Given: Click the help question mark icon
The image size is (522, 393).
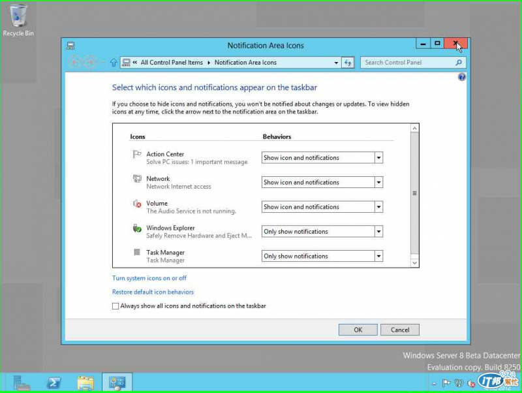Looking at the screenshot, I should coord(461,77).
